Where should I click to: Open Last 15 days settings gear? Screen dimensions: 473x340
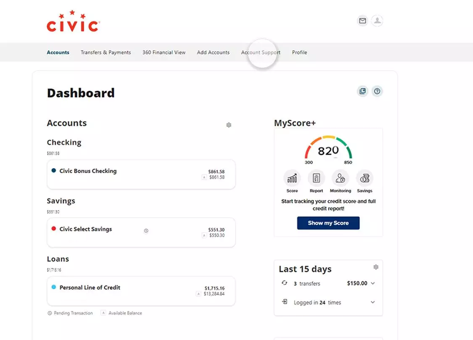(376, 267)
